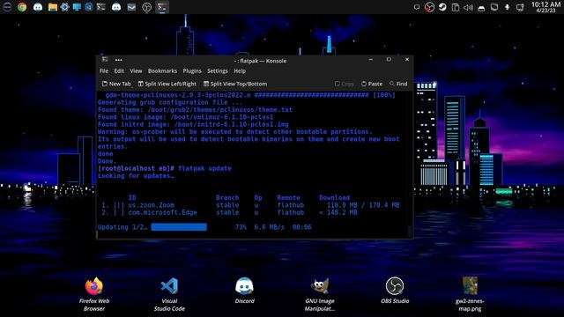Click the 'Looking for updates…' line
564x317 pixels.
136,176
